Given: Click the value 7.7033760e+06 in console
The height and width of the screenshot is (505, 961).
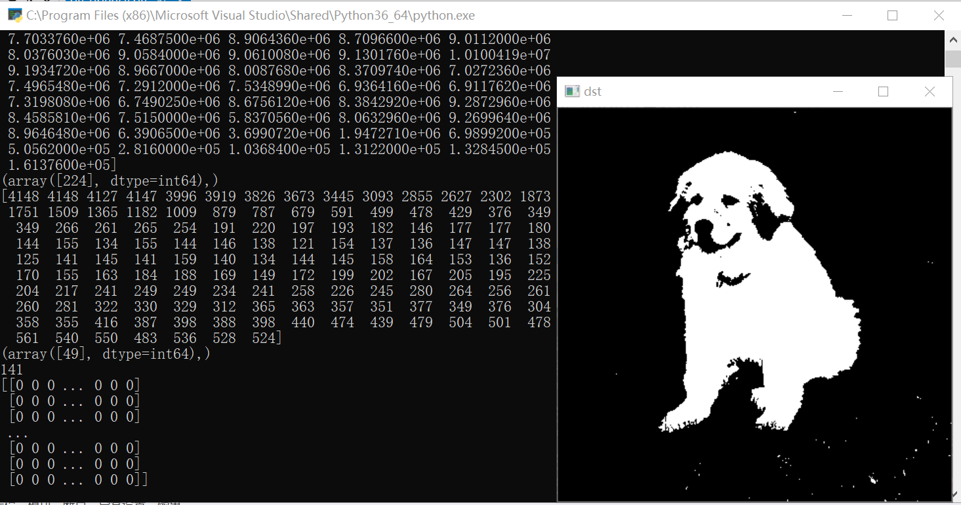Looking at the screenshot, I should [59, 39].
